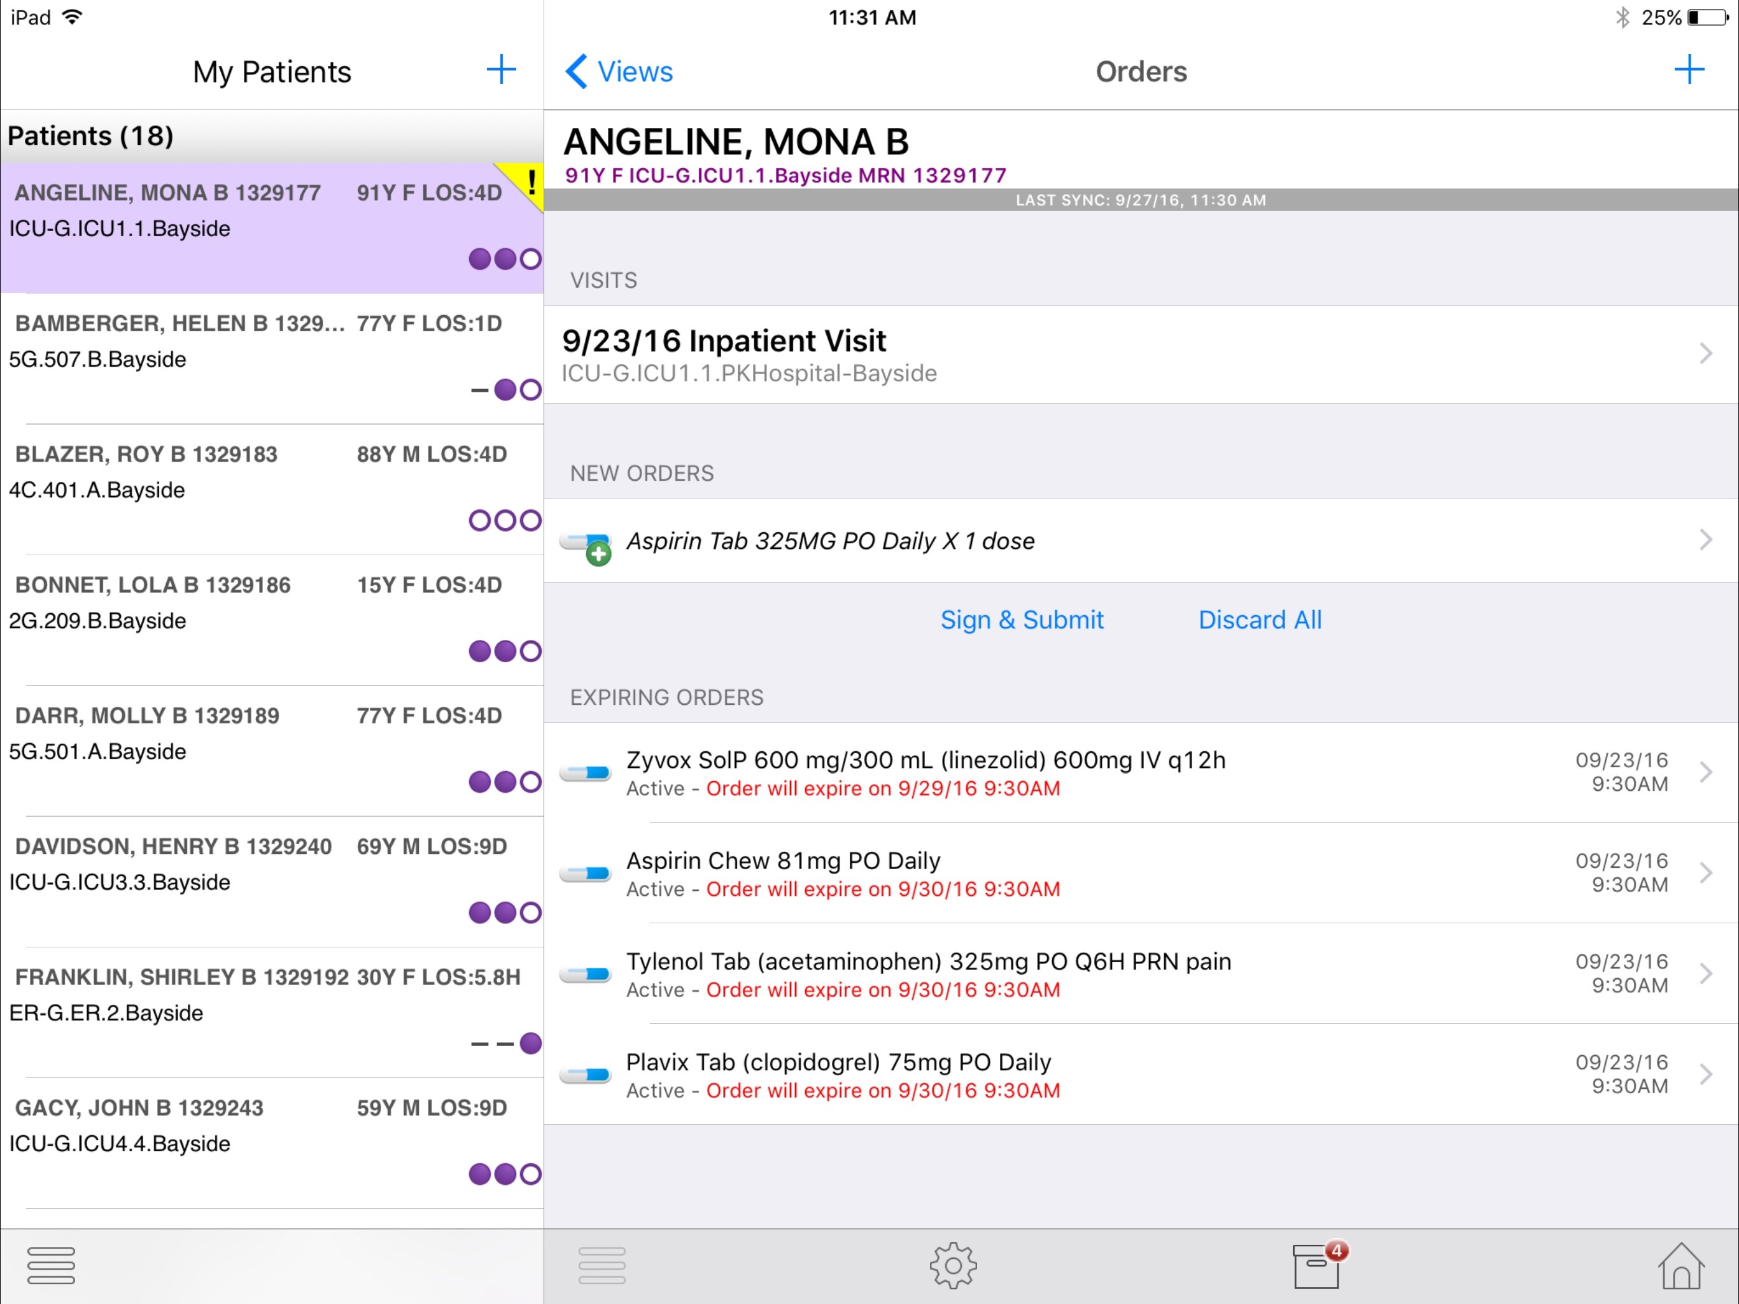
Task: Select patient BONNET, LOLA B 1329186
Action: tap(272, 620)
